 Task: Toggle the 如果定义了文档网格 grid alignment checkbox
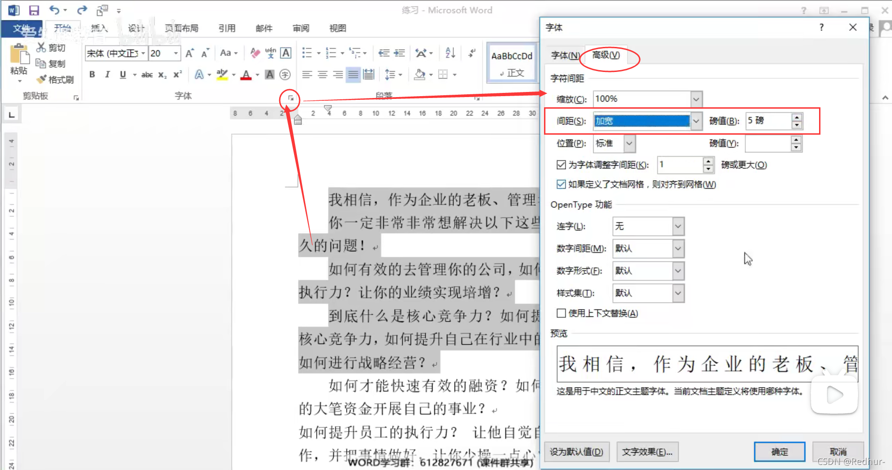561,184
